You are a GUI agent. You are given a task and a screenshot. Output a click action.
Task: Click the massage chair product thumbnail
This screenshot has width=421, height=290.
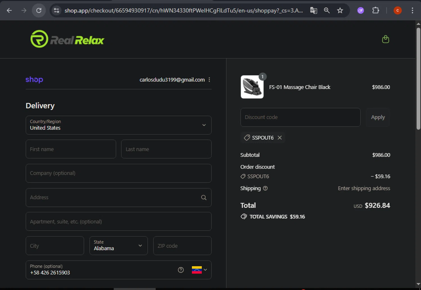click(252, 87)
